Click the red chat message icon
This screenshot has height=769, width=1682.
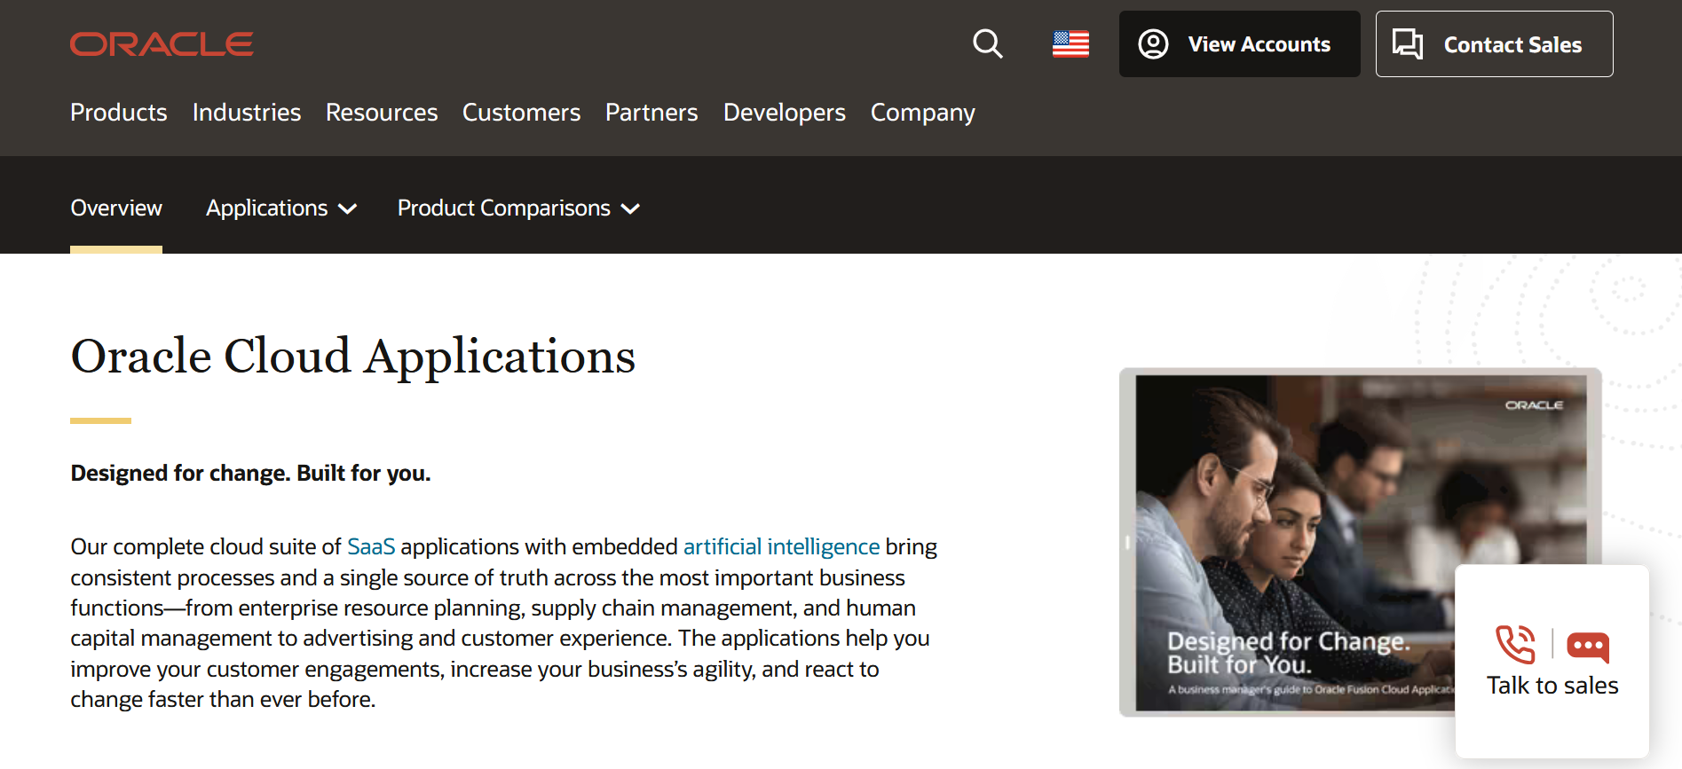coord(1588,646)
